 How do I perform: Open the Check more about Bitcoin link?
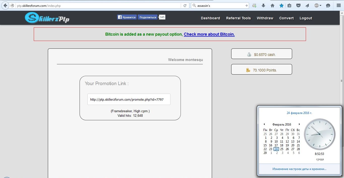point(209,34)
